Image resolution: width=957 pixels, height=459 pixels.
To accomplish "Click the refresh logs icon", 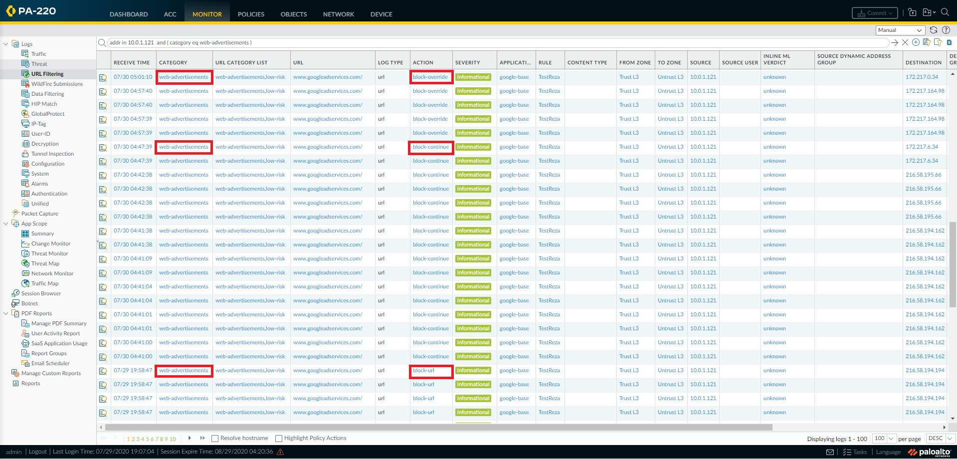I will 934,30.
